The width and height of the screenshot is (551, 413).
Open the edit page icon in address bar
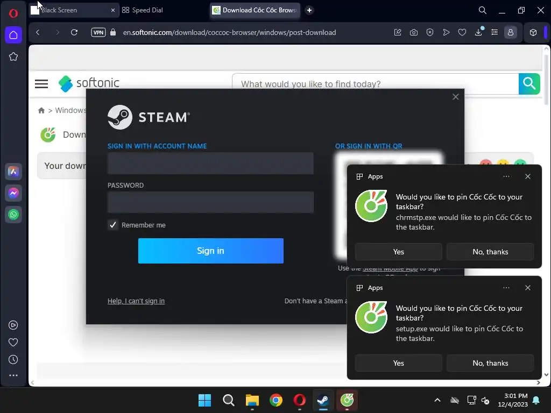(x=398, y=32)
